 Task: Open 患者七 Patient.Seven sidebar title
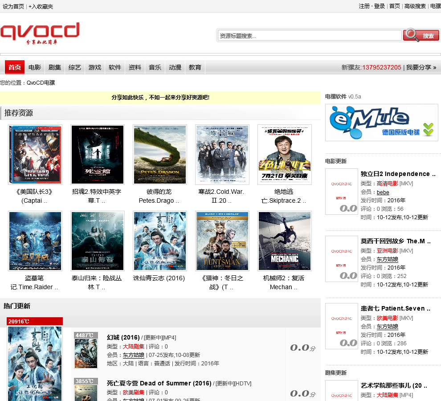[x=395, y=308]
